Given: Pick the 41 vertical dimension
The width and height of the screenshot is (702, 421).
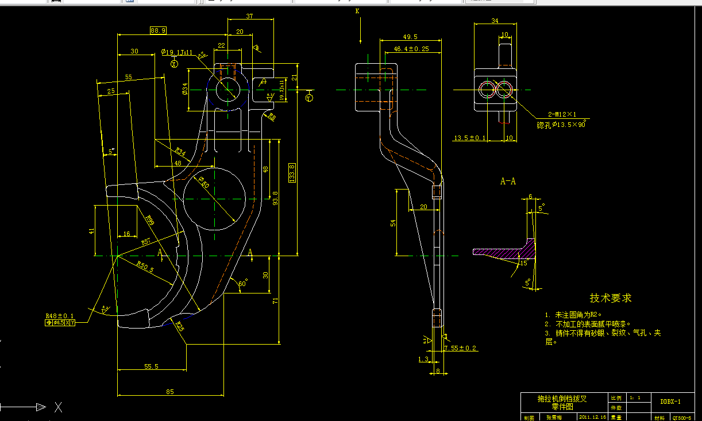Looking at the screenshot, I should click(x=91, y=231).
